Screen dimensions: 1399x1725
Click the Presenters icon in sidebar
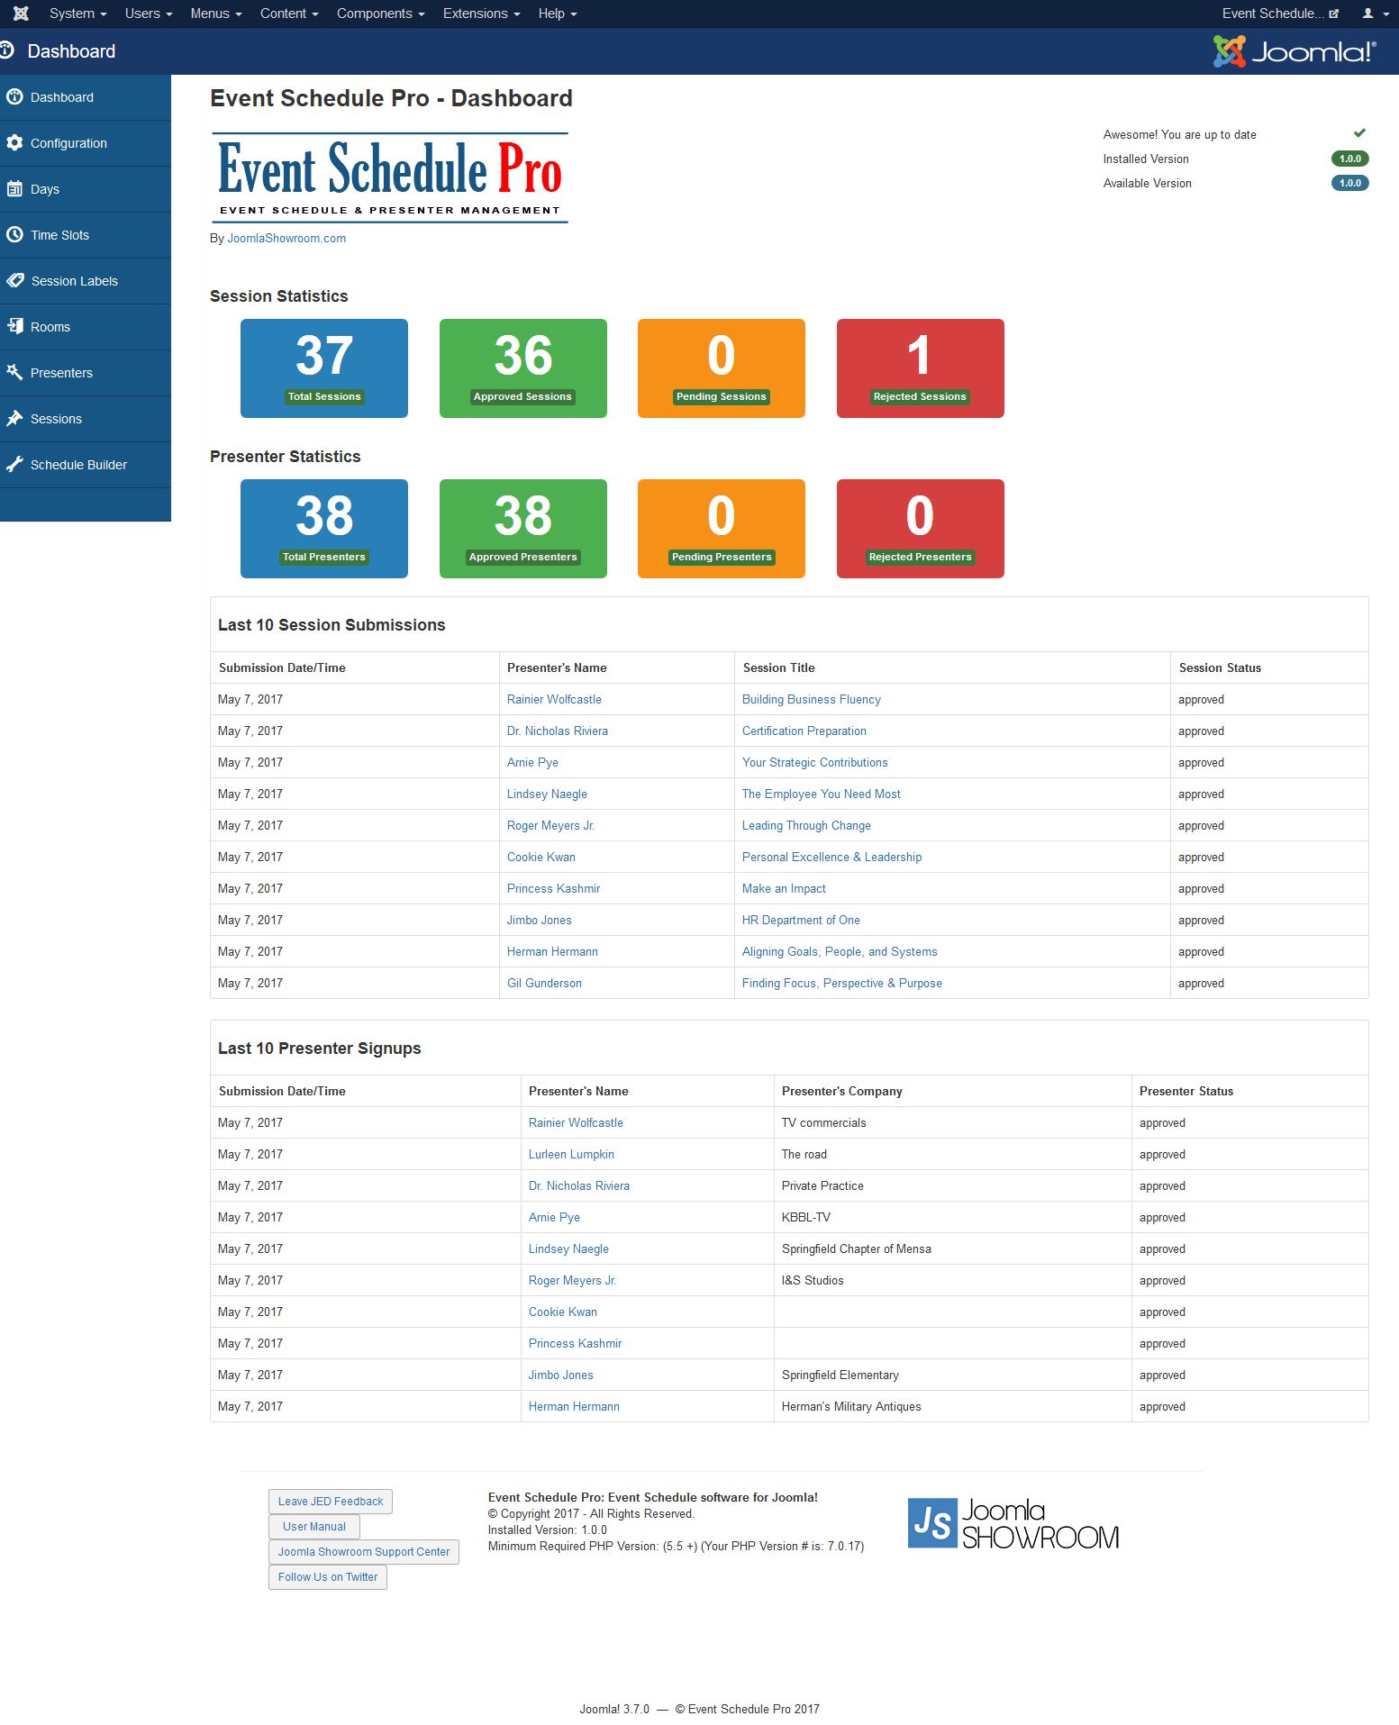click(x=14, y=372)
